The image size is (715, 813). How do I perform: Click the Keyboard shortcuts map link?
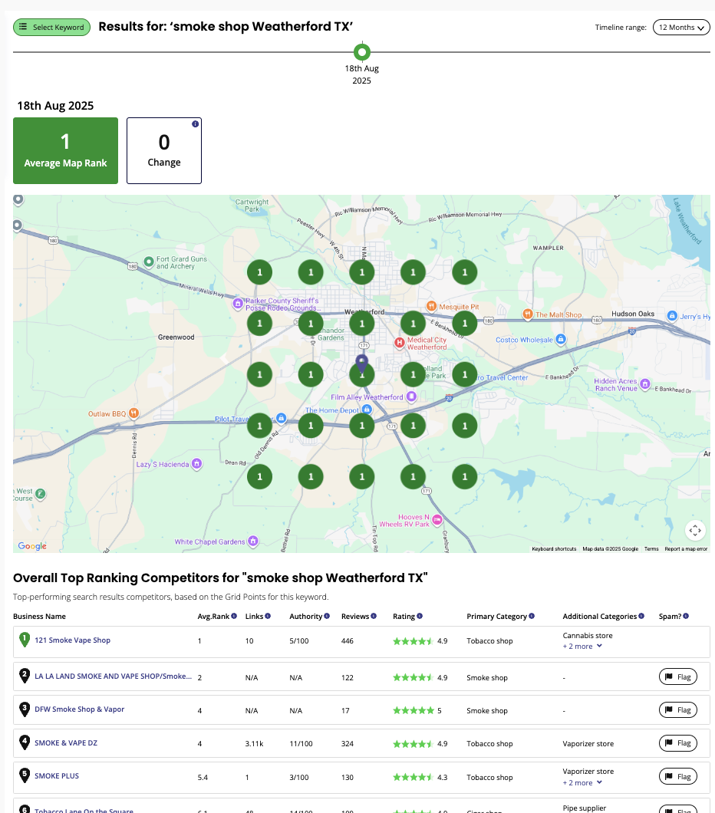pyautogui.click(x=554, y=548)
